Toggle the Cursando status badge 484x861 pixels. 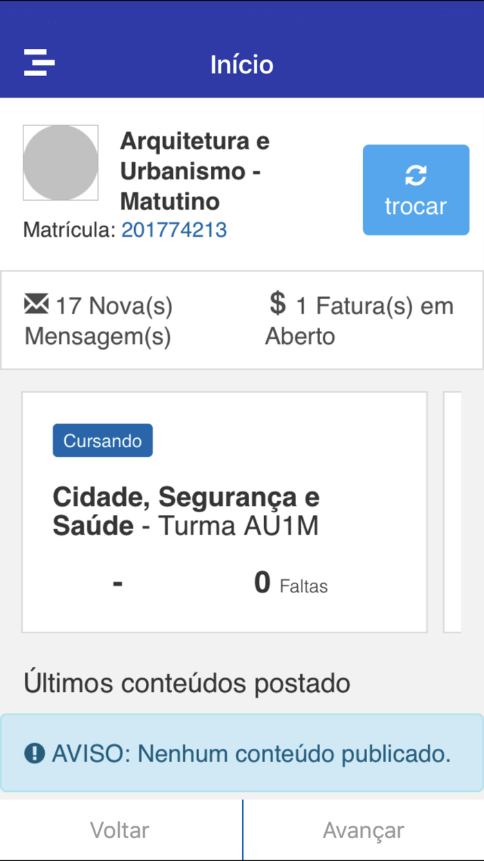click(102, 439)
